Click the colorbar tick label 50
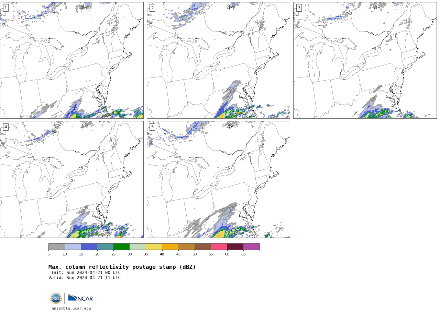Viewport: 440px width, 312px height. point(195,254)
